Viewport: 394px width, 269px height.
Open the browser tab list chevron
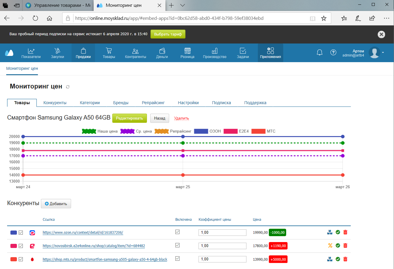click(x=182, y=5)
